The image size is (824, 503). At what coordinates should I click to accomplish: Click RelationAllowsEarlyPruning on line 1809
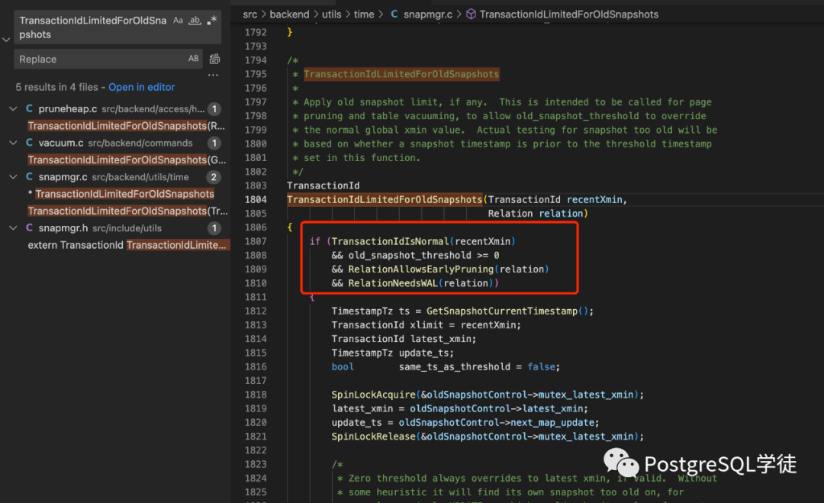point(421,269)
